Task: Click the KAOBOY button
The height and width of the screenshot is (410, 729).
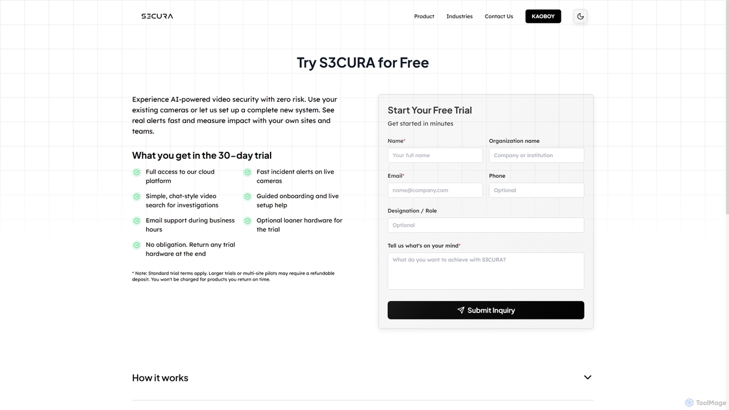Action: (x=543, y=17)
